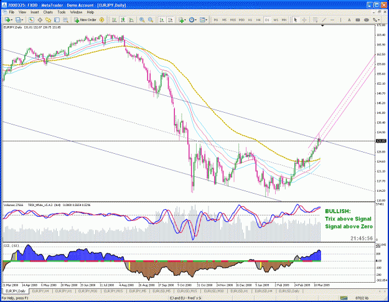Select the D1 daily timeframe

[x=267, y=20]
